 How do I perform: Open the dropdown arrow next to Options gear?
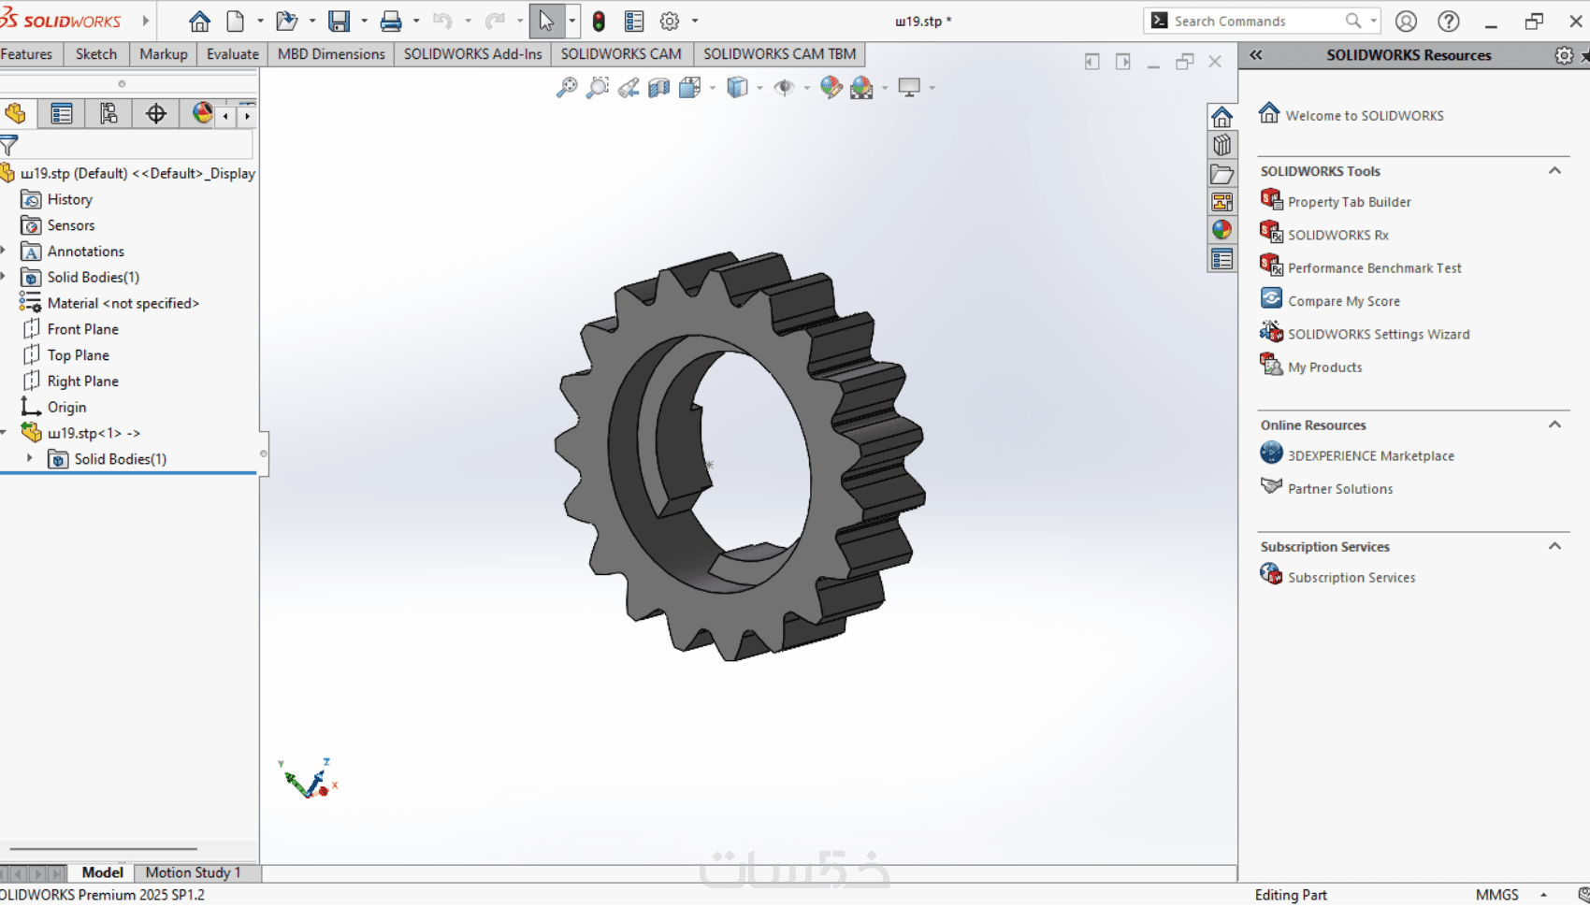(695, 21)
